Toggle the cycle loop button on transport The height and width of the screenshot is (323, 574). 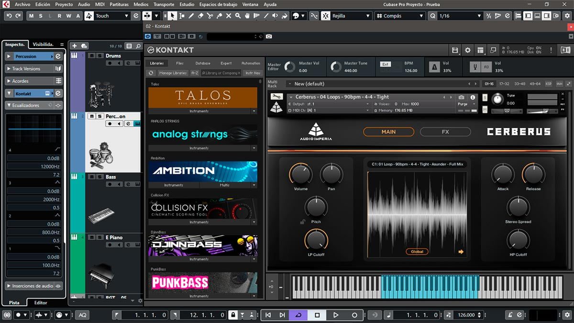coord(299,315)
